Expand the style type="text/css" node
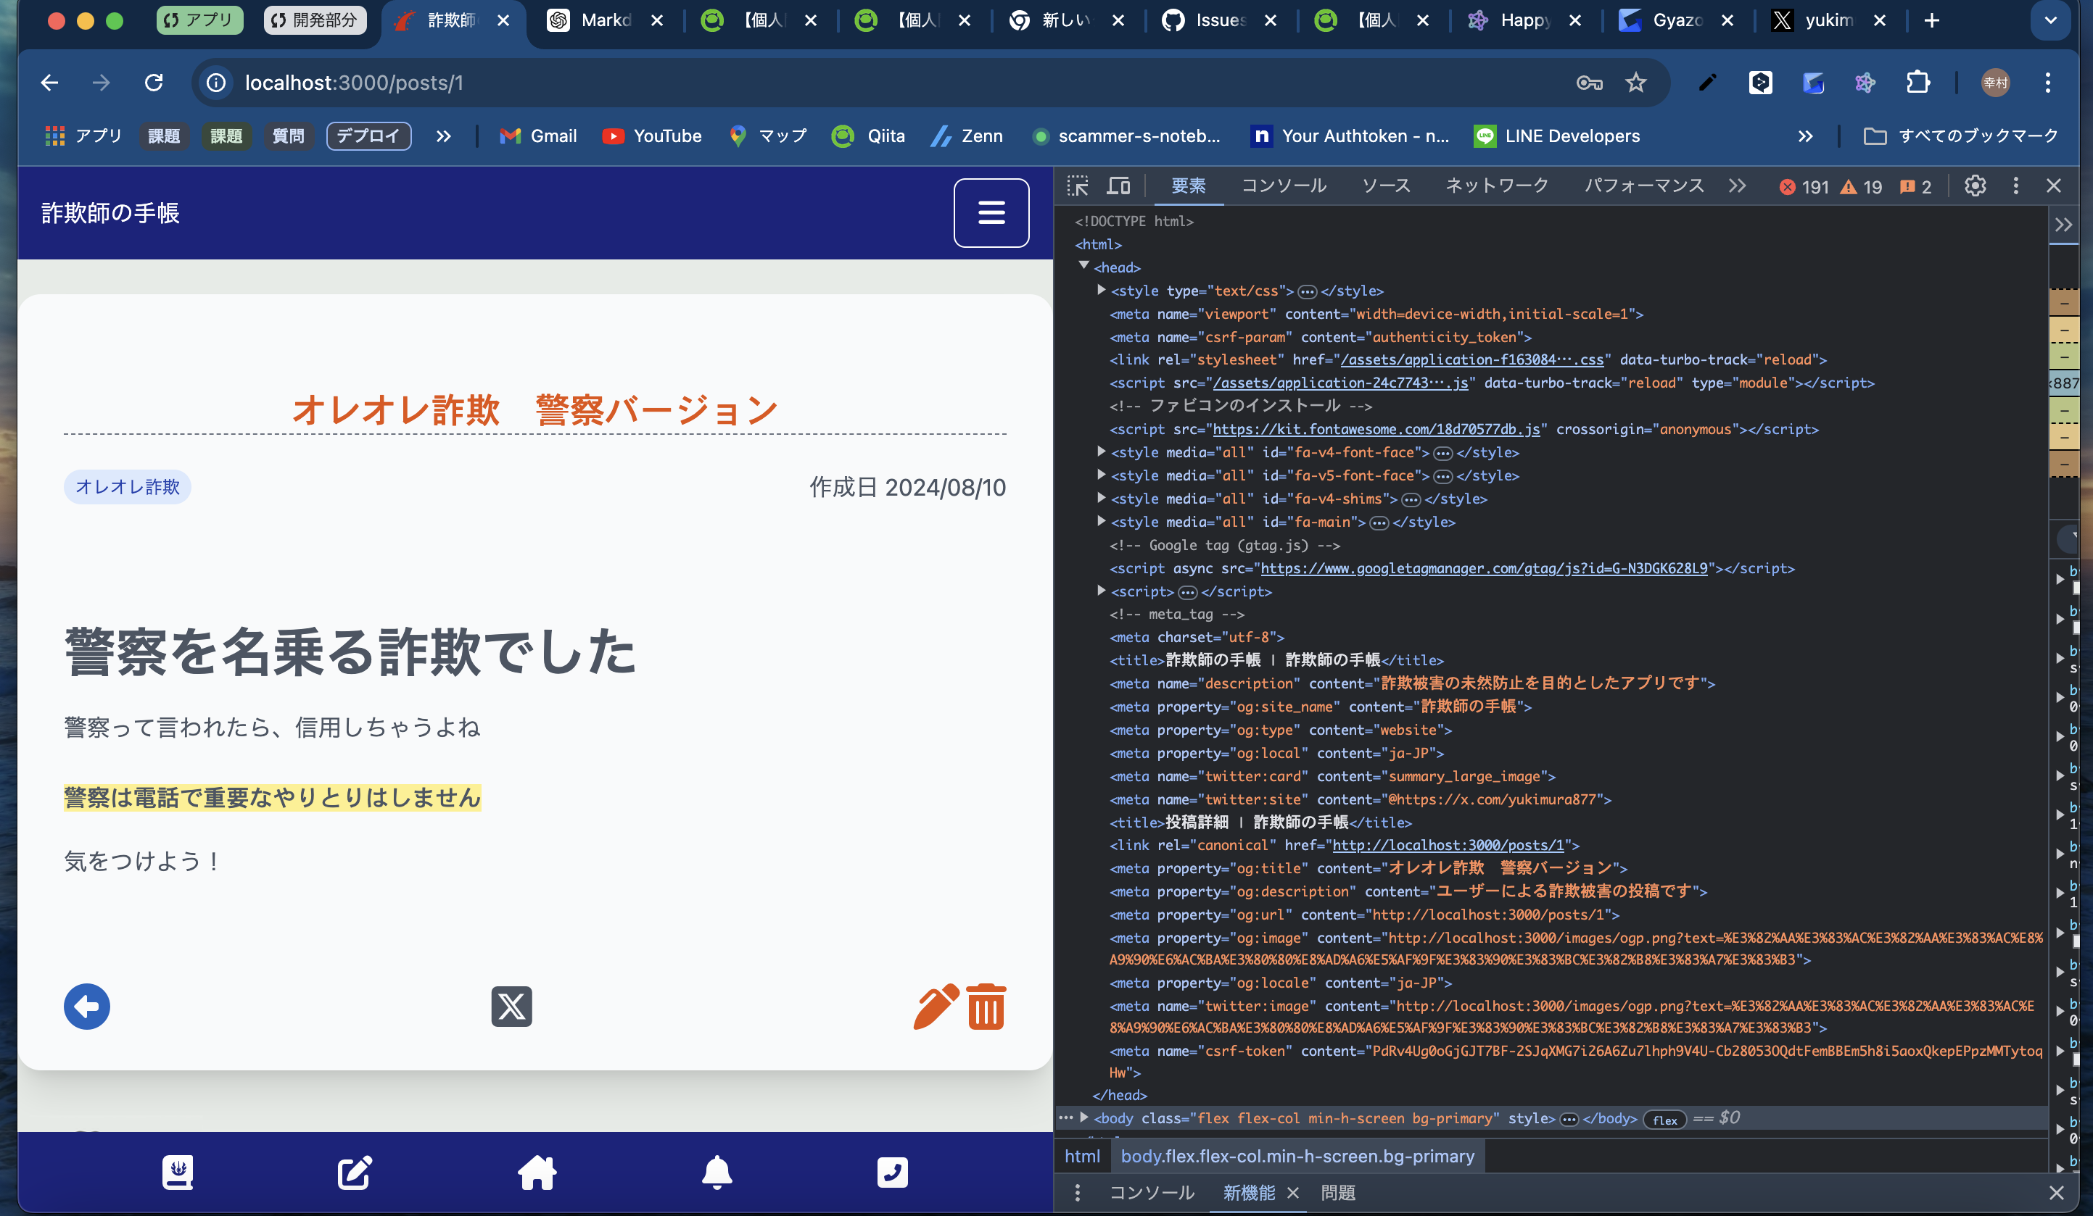 tap(1102, 290)
